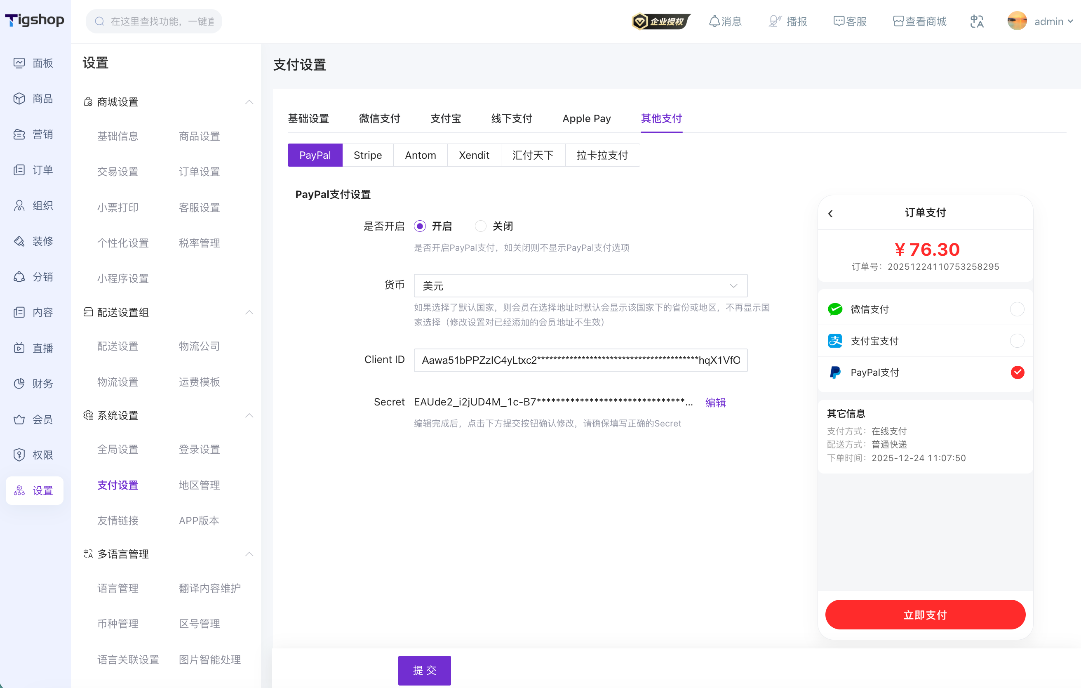
Task: Click back arrow in 订单支付 preview
Action: click(x=830, y=213)
